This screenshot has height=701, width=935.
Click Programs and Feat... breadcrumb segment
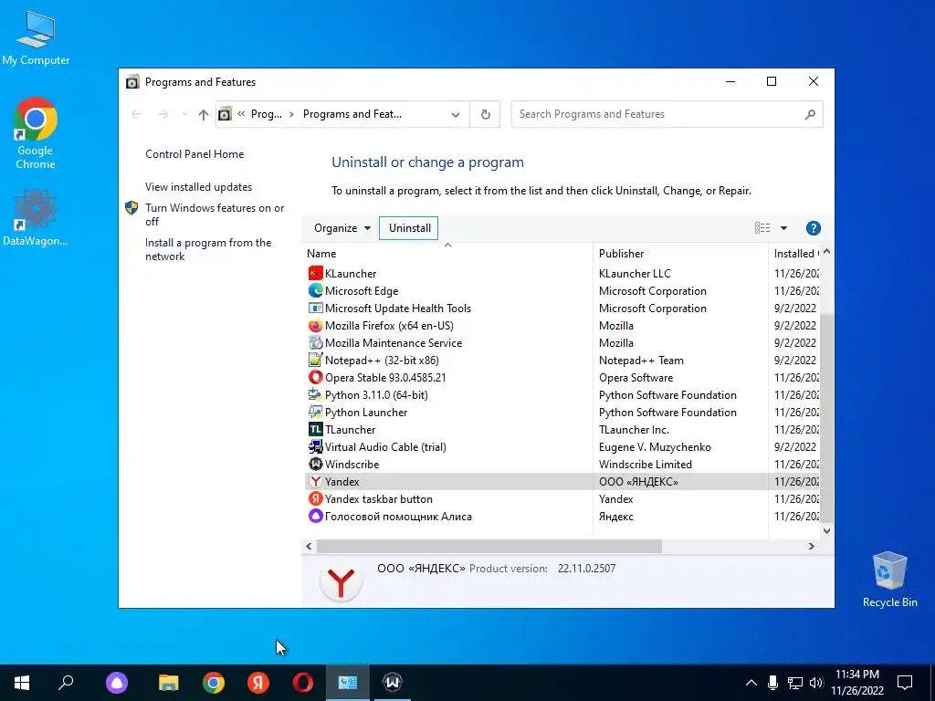click(352, 114)
